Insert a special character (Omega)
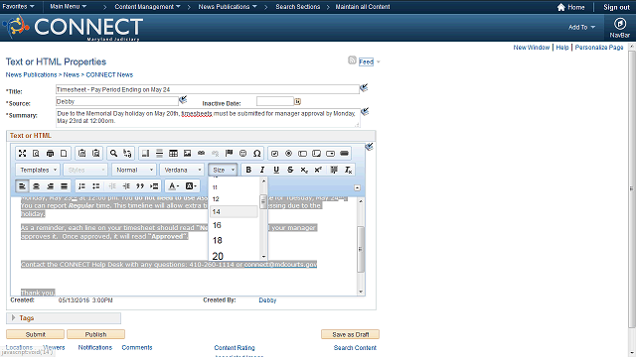The image size is (636, 357). click(256, 154)
